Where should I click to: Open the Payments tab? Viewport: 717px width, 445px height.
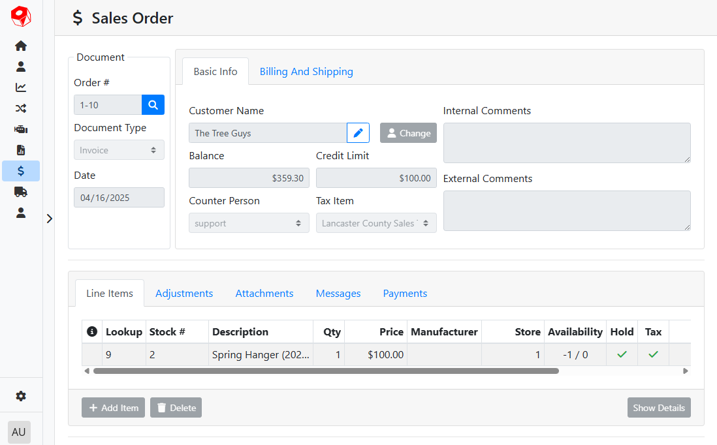click(x=405, y=294)
